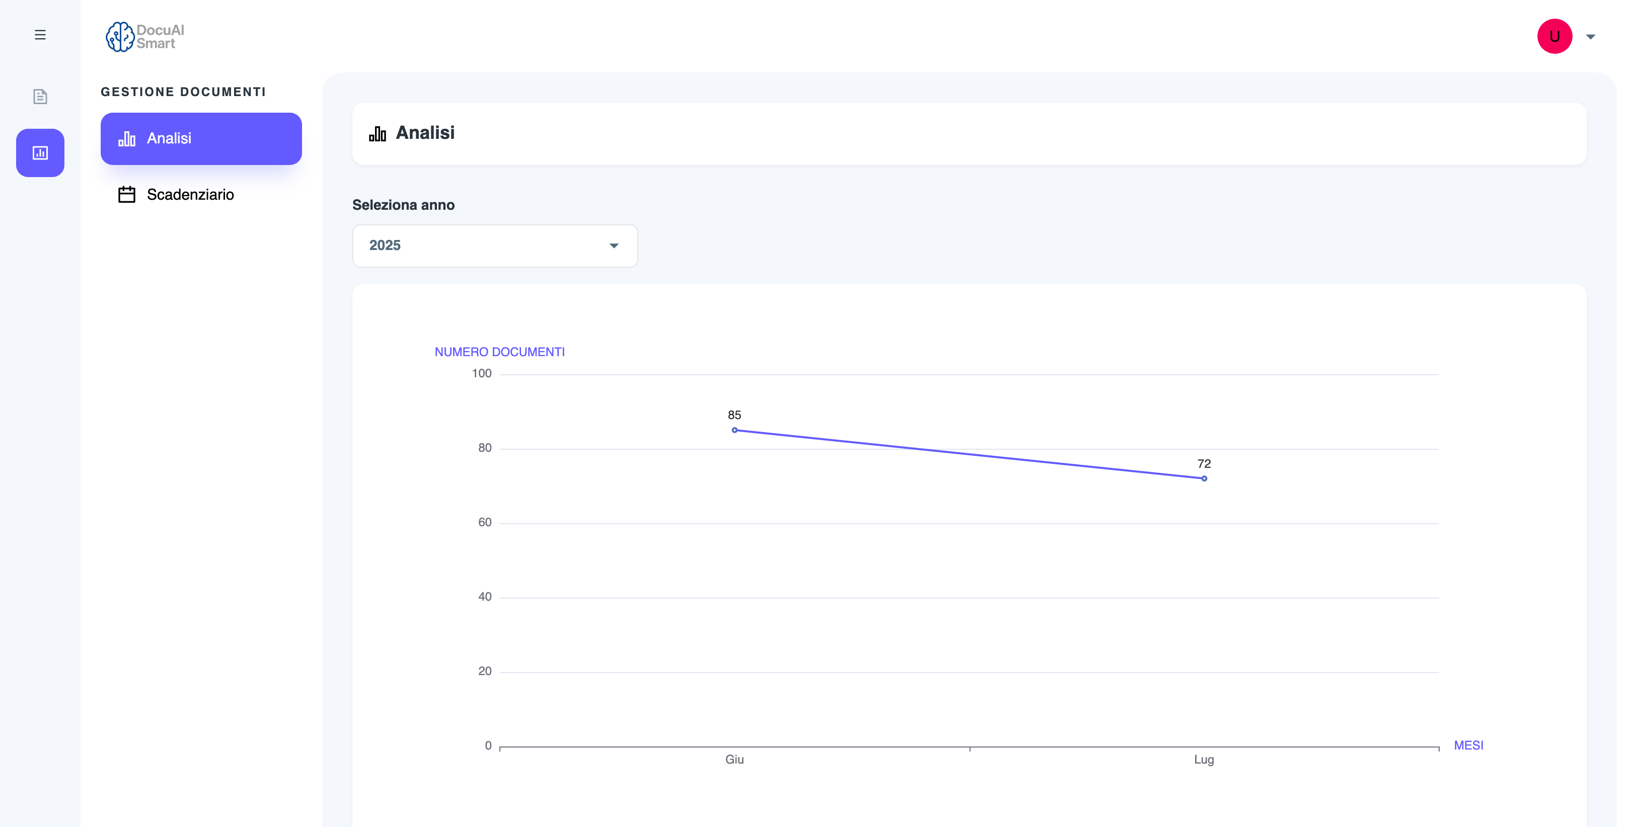Click the bar chart icon on the Analisi button

pyautogui.click(x=127, y=138)
